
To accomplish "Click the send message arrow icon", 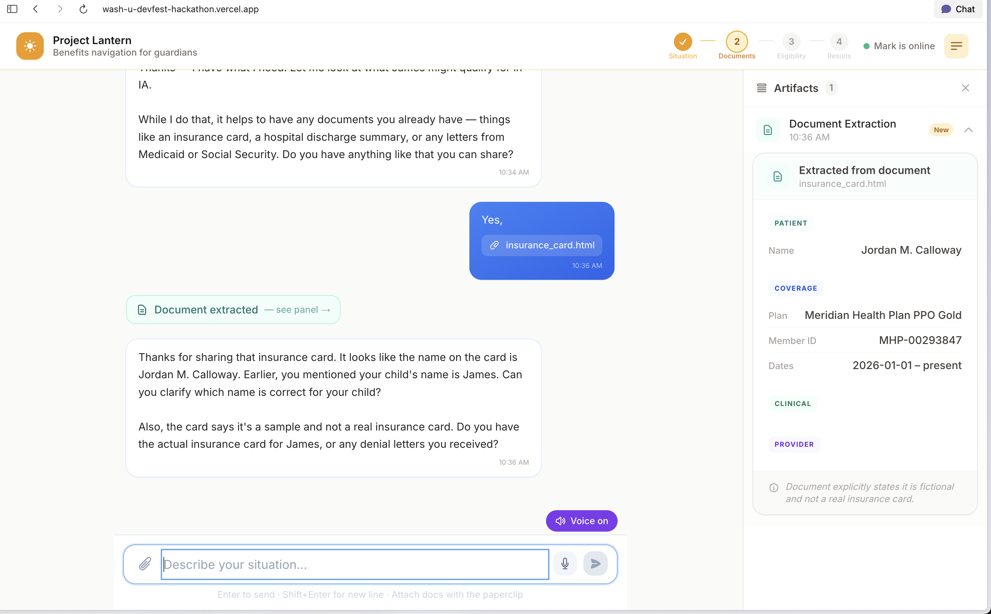I will tap(595, 564).
